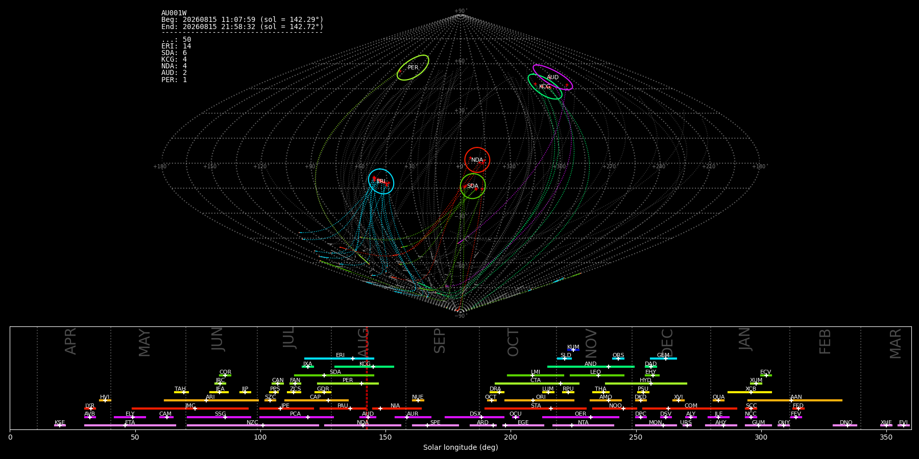
Task: Click the LYR shower marker
Action: click(90, 409)
